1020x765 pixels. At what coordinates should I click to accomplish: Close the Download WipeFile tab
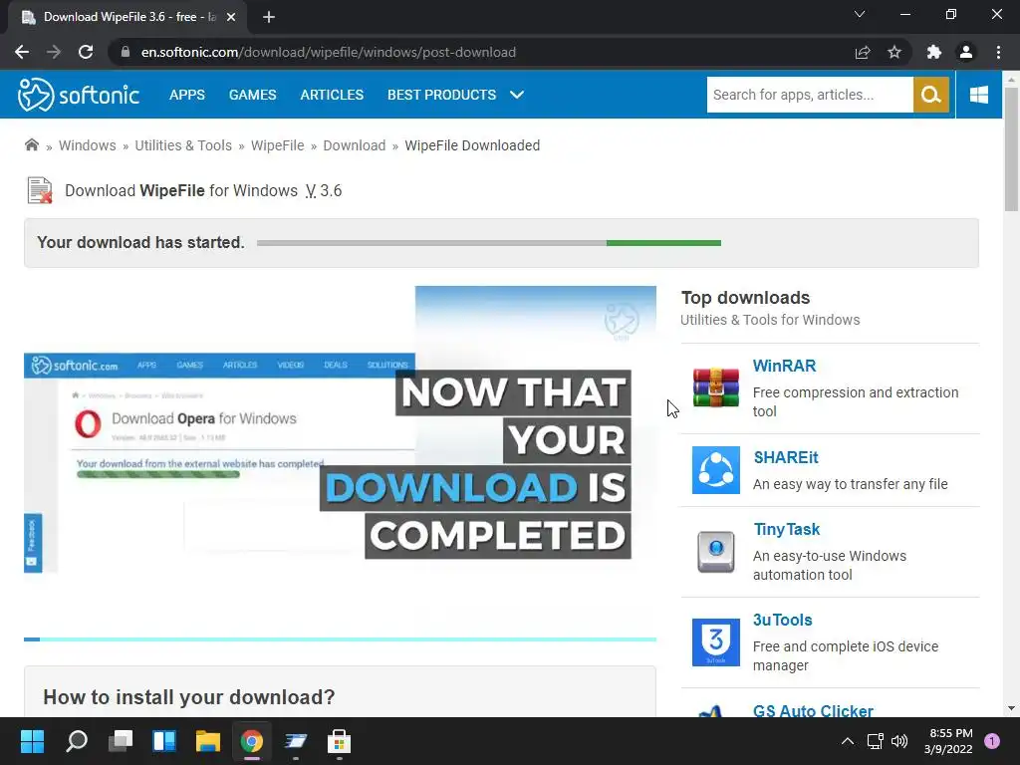(231, 17)
